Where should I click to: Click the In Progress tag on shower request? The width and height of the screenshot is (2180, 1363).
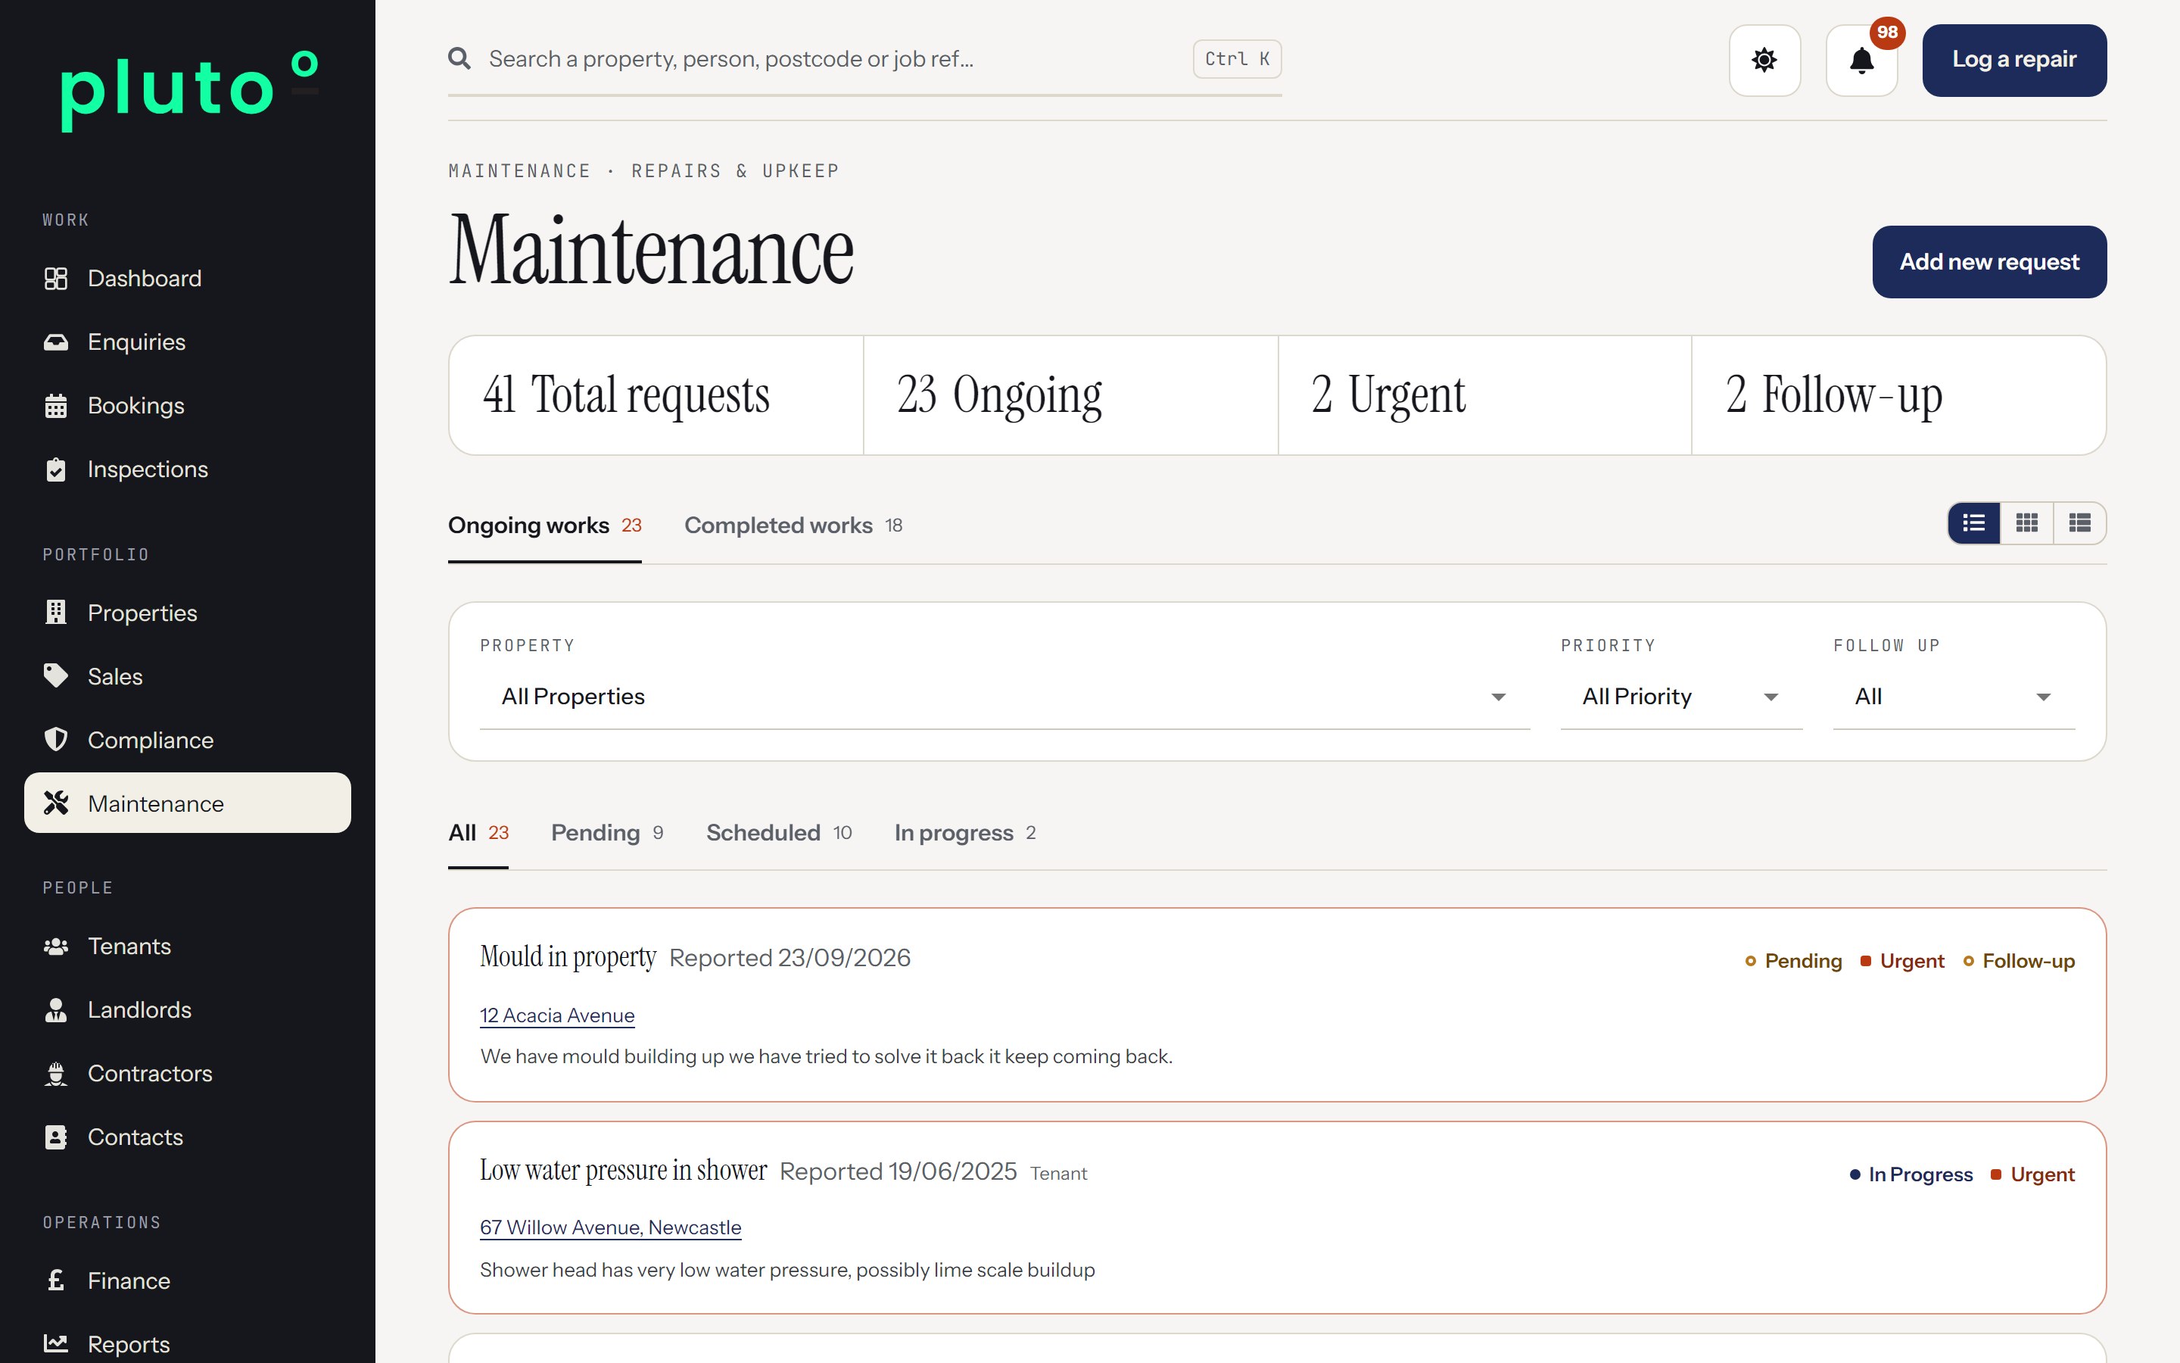tap(1911, 1175)
